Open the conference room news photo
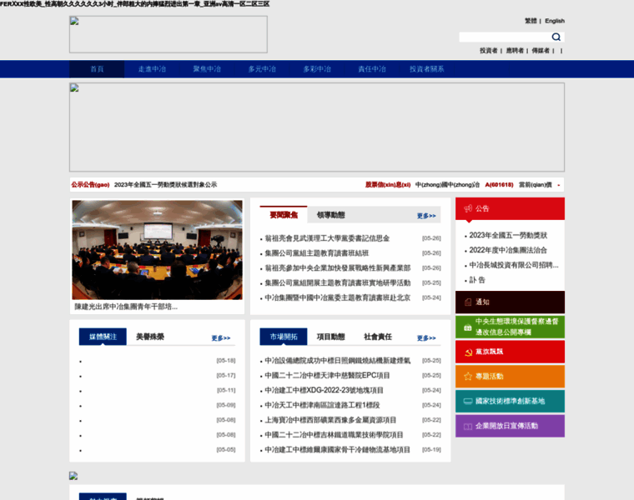This screenshot has height=500, width=634. pos(158,250)
